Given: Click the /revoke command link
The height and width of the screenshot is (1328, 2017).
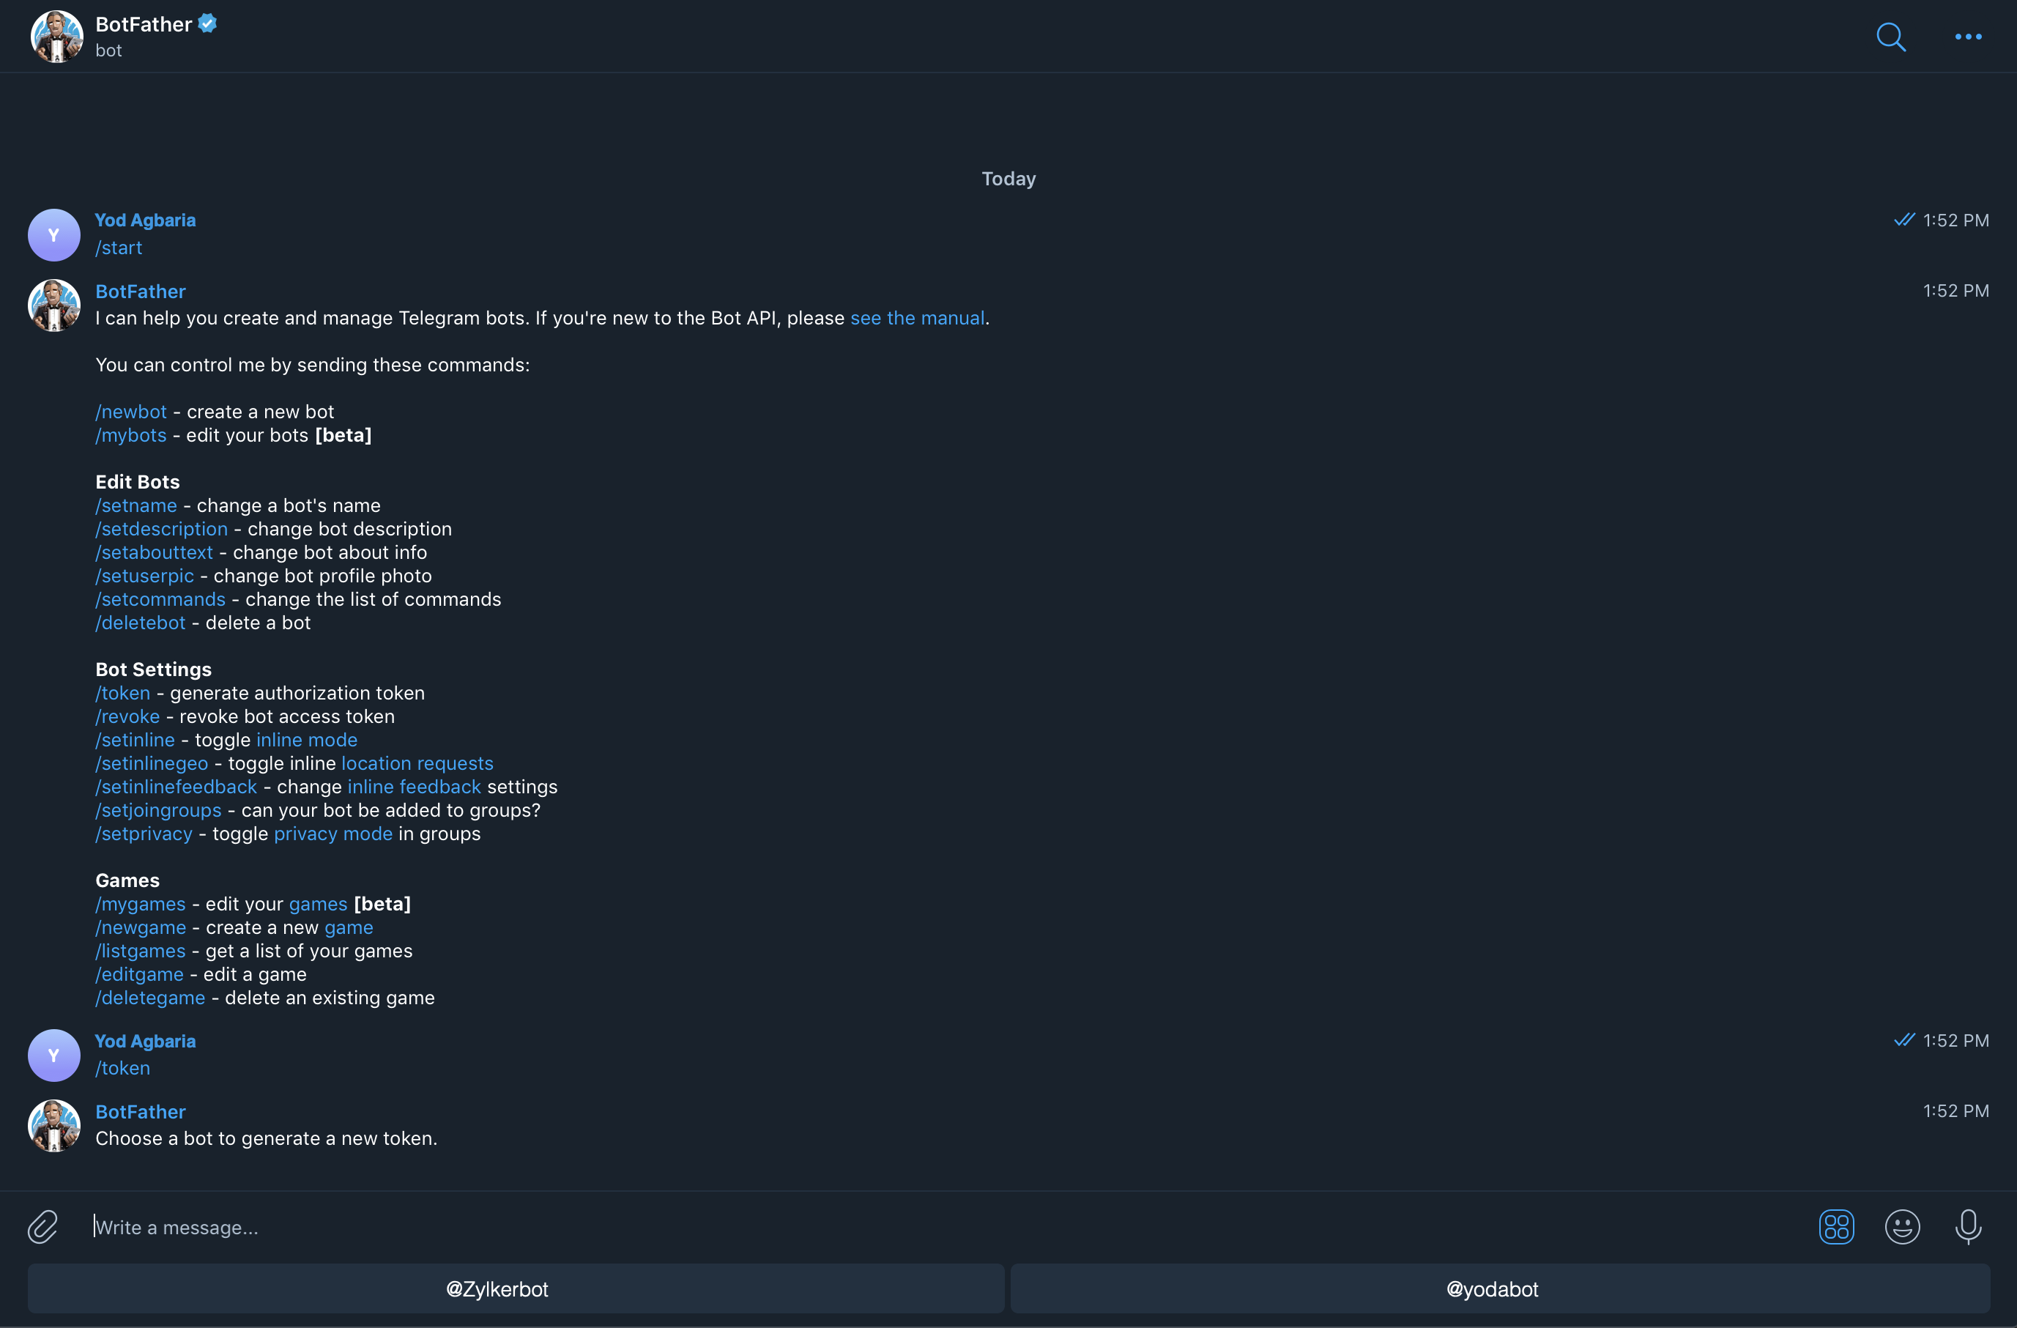Looking at the screenshot, I should tap(128, 717).
